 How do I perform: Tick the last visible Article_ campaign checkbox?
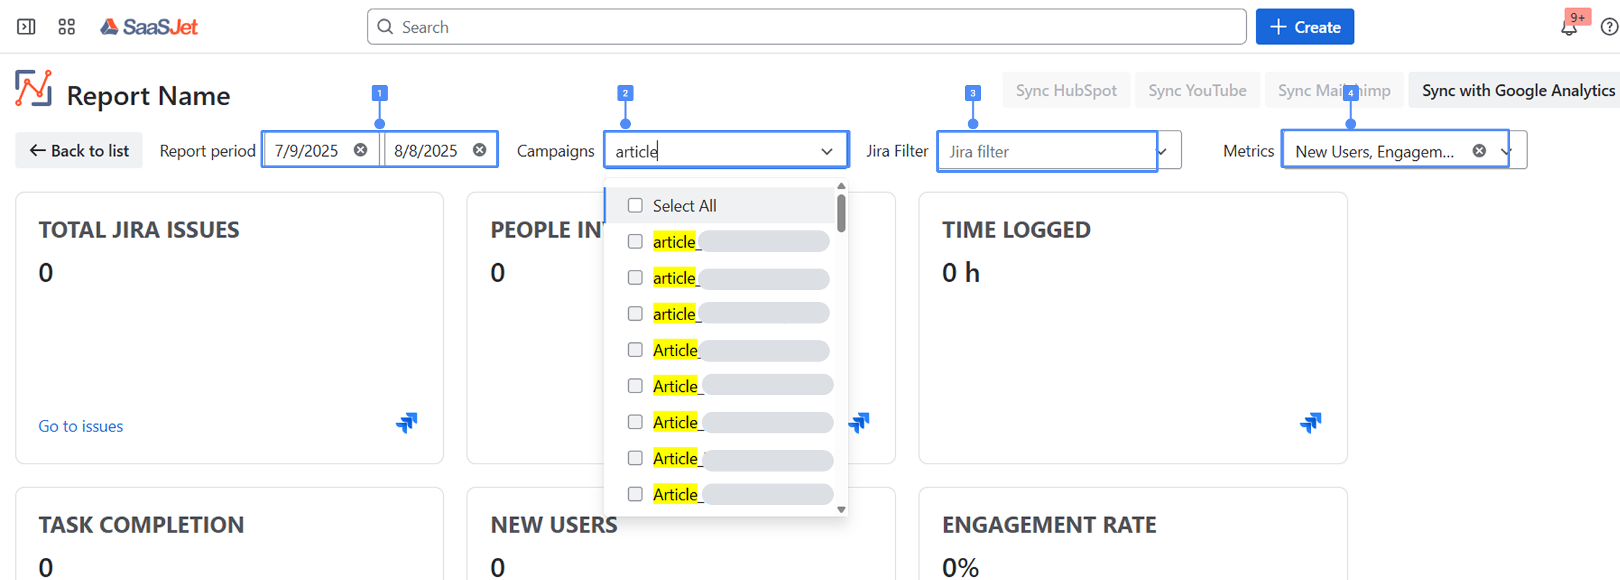pyautogui.click(x=635, y=494)
